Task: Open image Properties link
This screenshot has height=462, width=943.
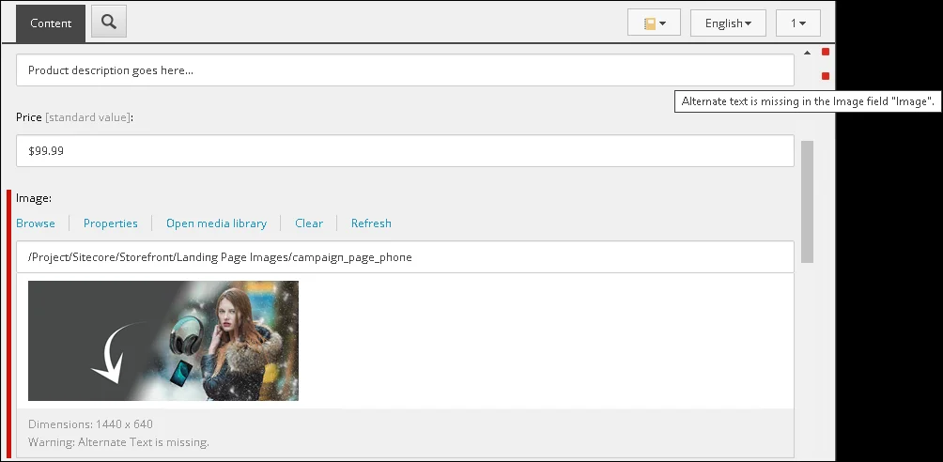Action: (111, 223)
